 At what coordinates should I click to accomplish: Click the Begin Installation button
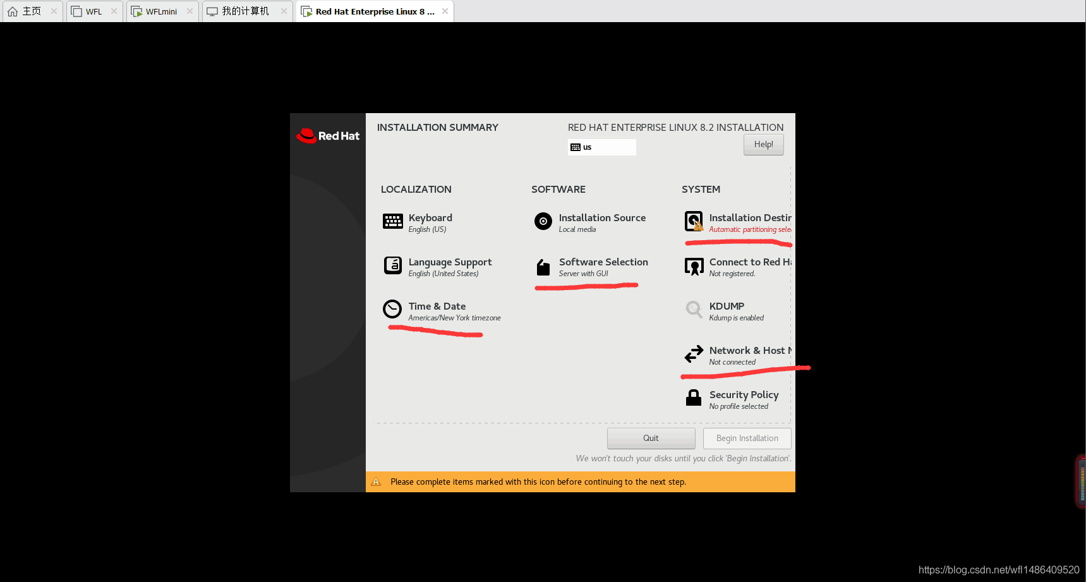[x=747, y=439]
